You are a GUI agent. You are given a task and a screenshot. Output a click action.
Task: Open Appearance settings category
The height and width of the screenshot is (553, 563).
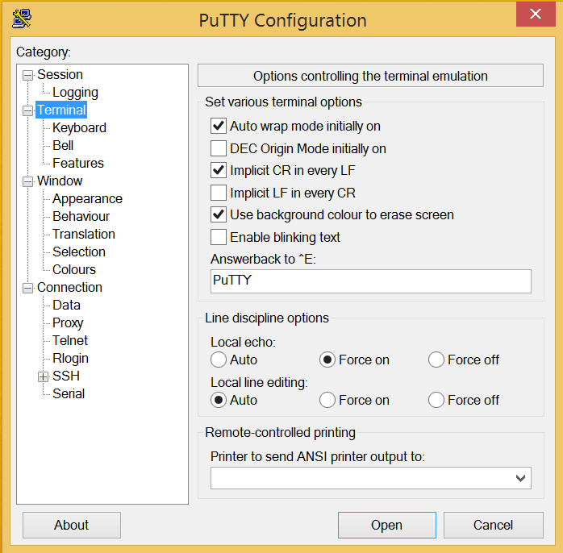[87, 199]
